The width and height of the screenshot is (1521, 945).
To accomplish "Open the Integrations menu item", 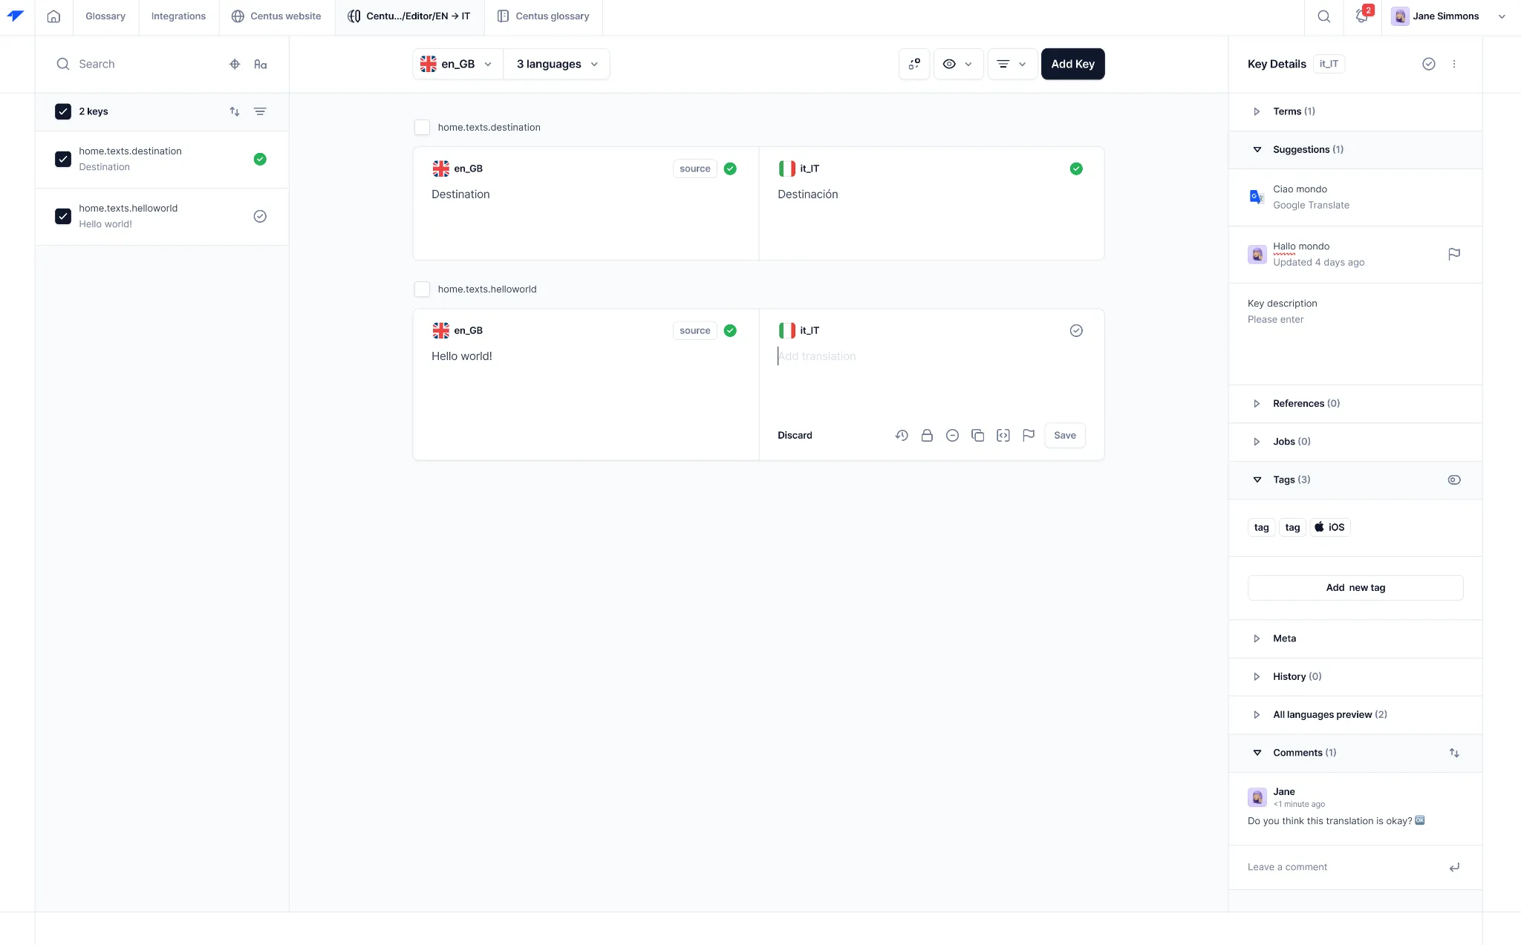I will click(x=178, y=16).
